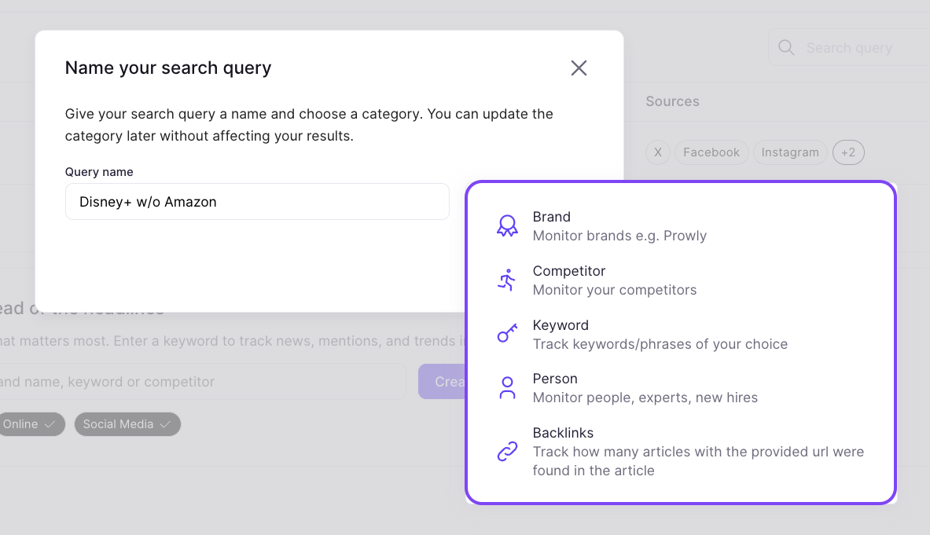Click the Keyword key icon
Screen dimensions: 930x535
(x=507, y=334)
